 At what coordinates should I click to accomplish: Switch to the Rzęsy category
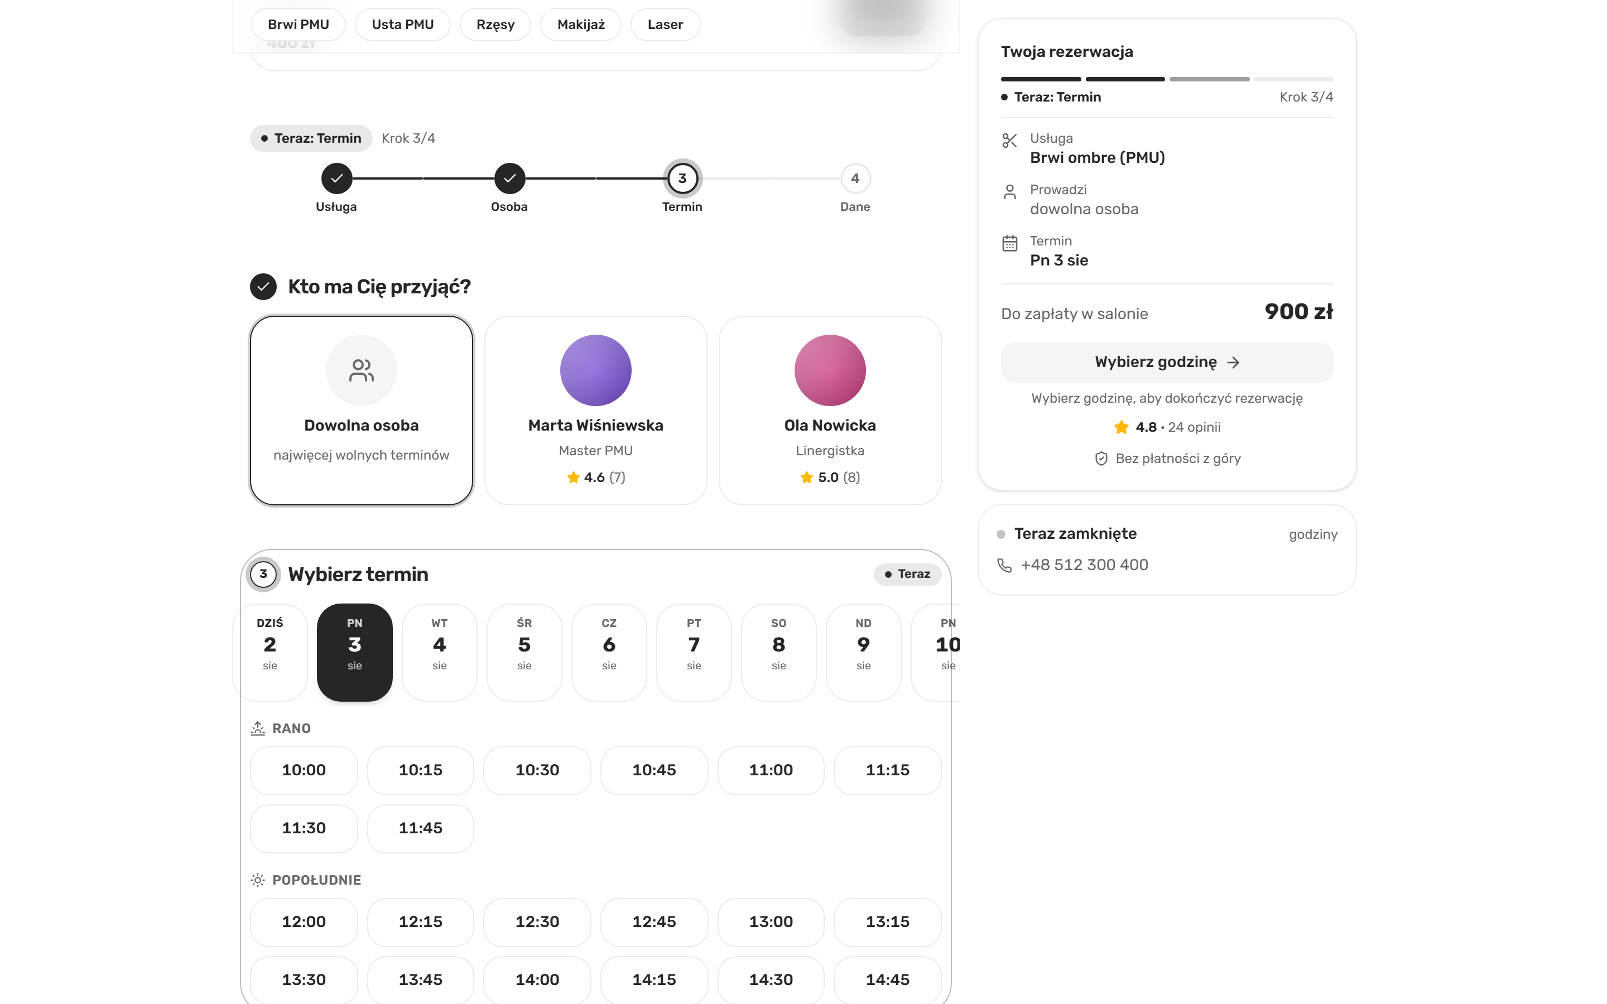tap(495, 25)
